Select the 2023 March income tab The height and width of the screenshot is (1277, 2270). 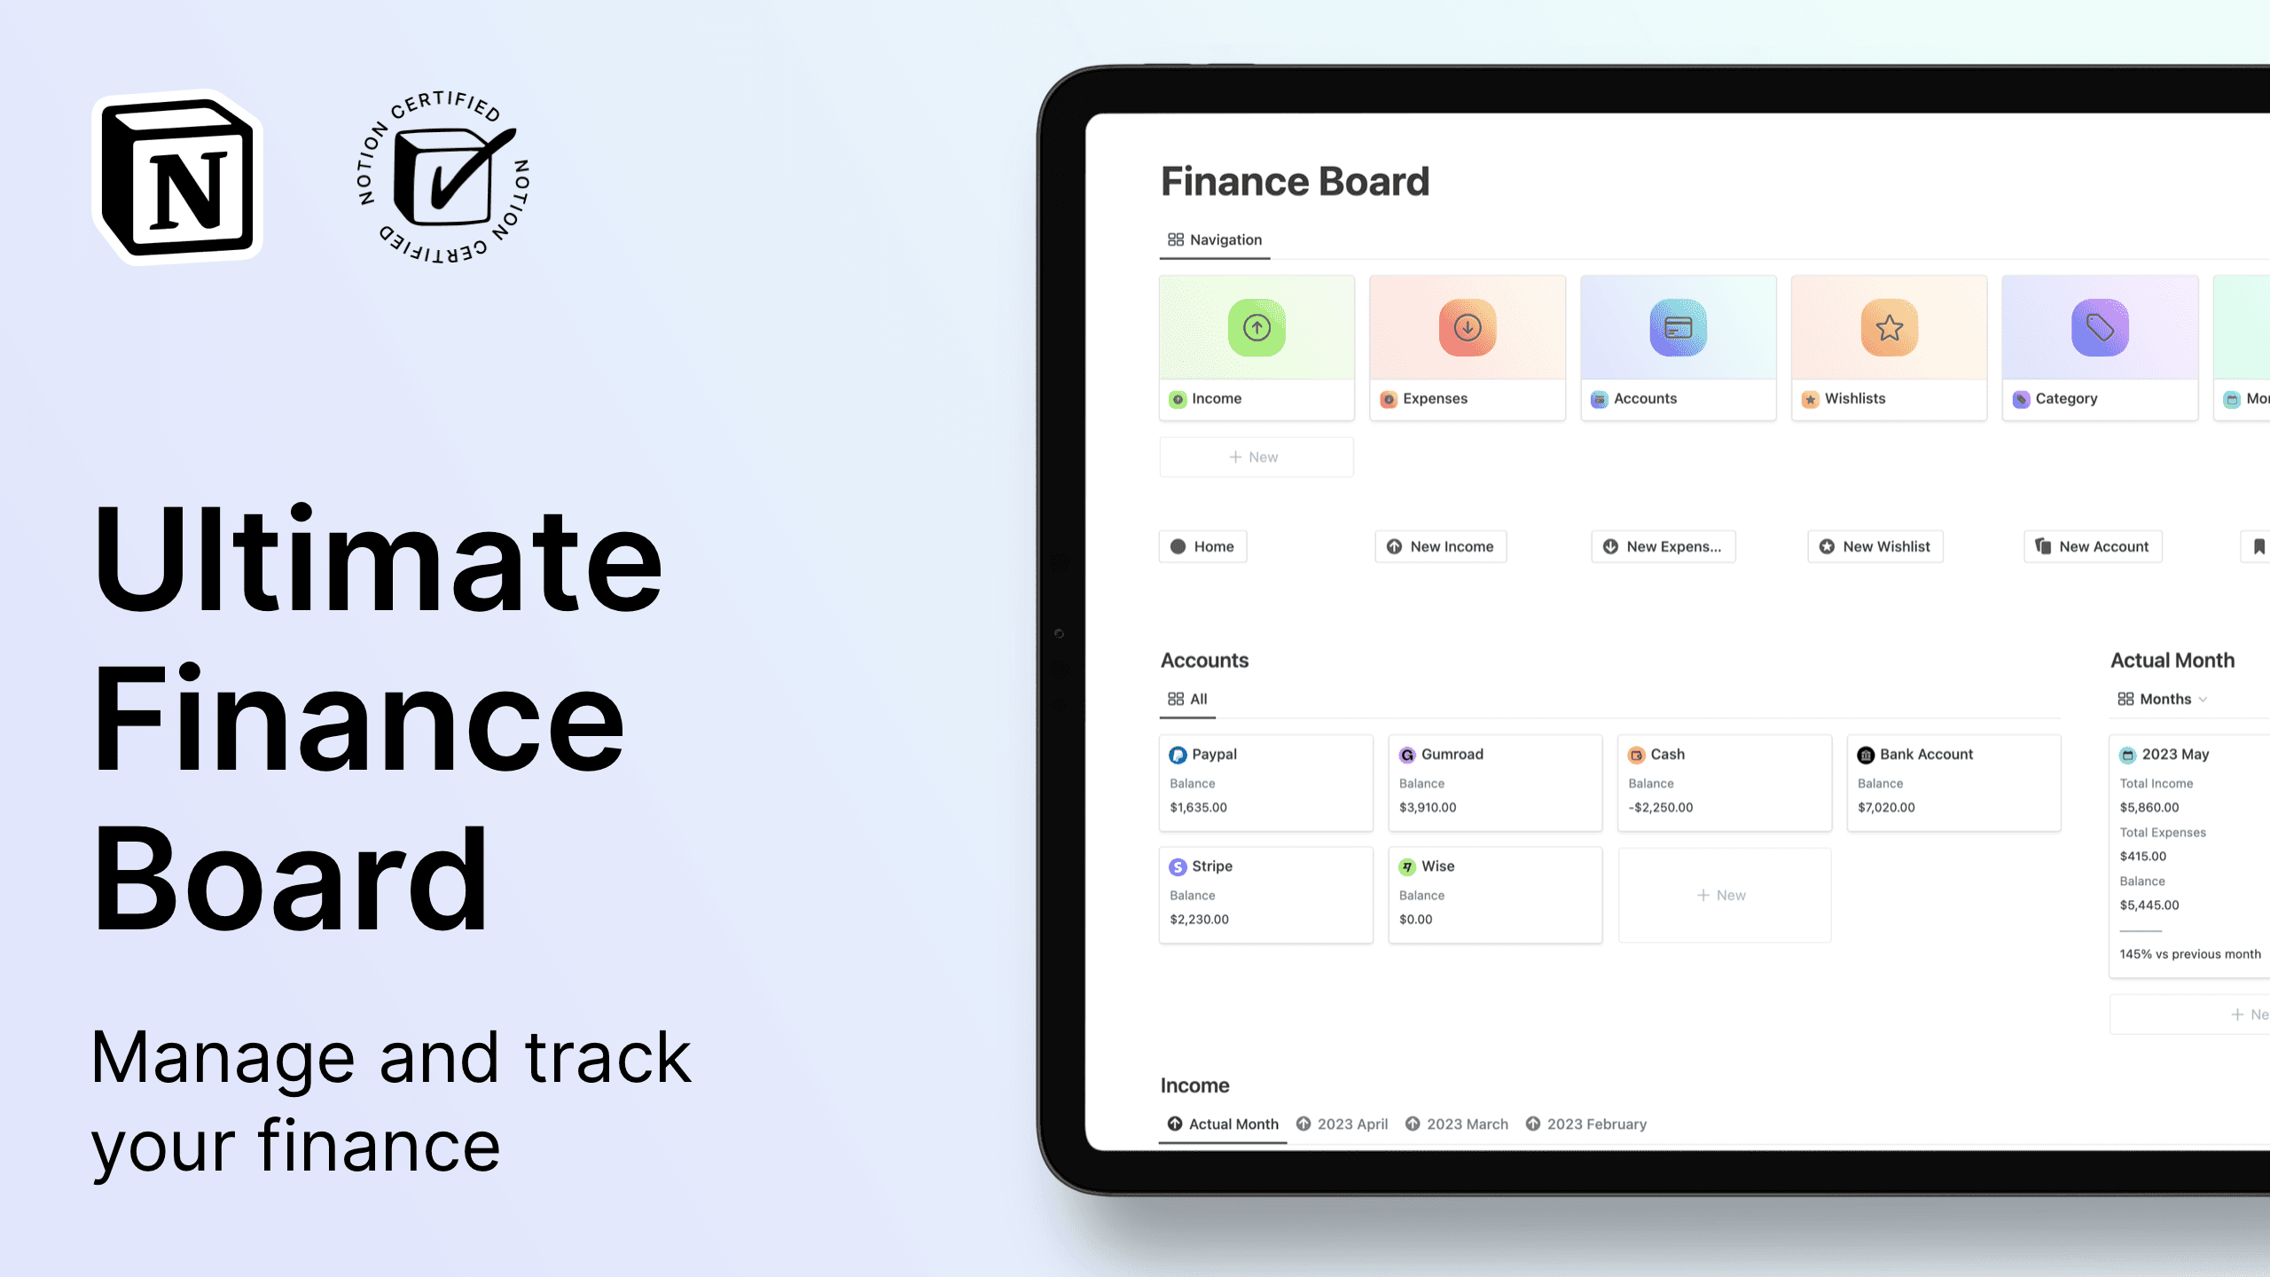click(1466, 1123)
